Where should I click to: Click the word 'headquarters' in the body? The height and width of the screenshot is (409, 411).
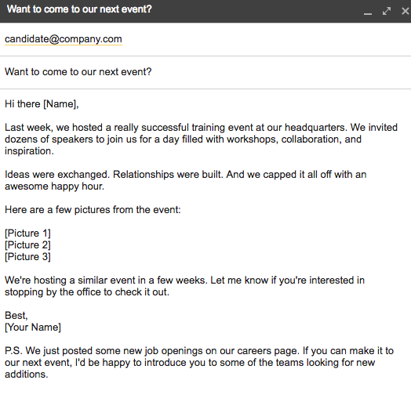pos(316,128)
